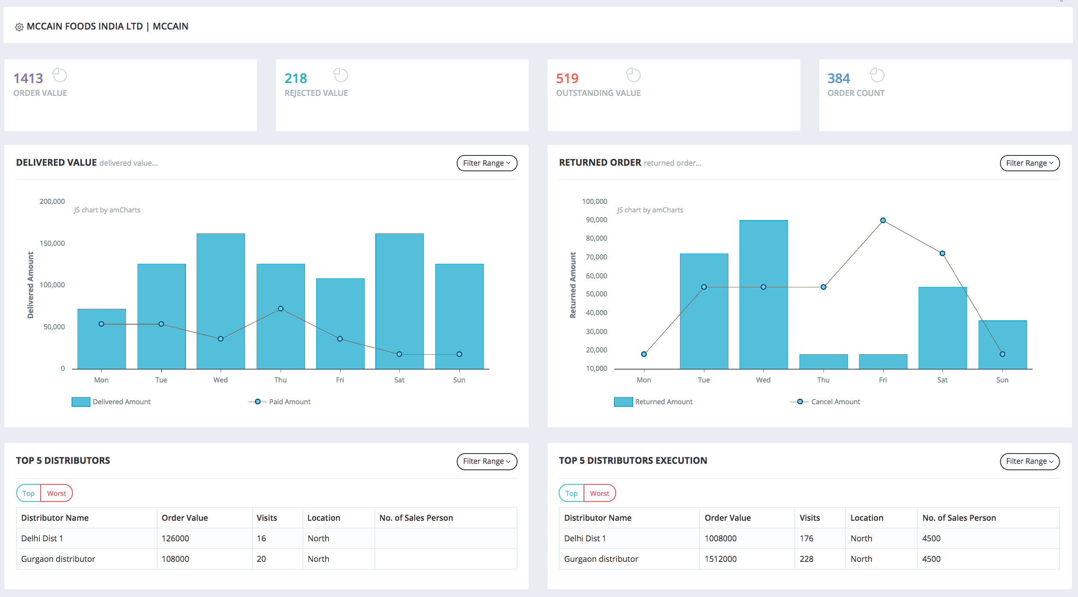Screen dimensions: 1078x597
Task: Click the 'JS chart by amCharts' link in Returned Order chart
Action: click(650, 210)
